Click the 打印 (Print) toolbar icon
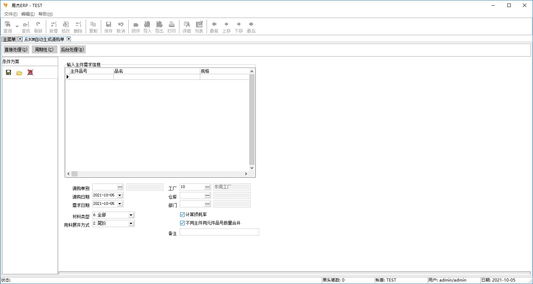 pos(172,27)
